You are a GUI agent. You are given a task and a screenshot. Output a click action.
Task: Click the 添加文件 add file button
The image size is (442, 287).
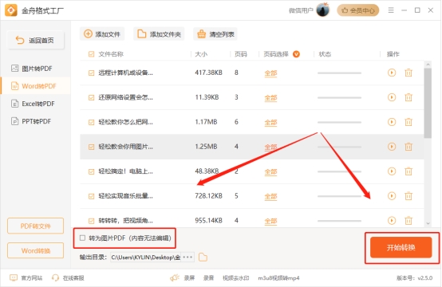(x=102, y=34)
